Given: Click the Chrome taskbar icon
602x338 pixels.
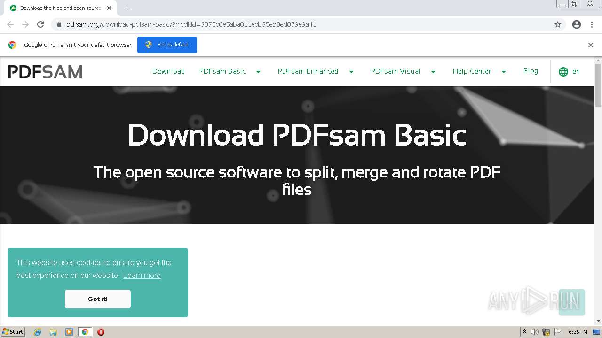Looking at the screenshot, I should click(85, 332).
